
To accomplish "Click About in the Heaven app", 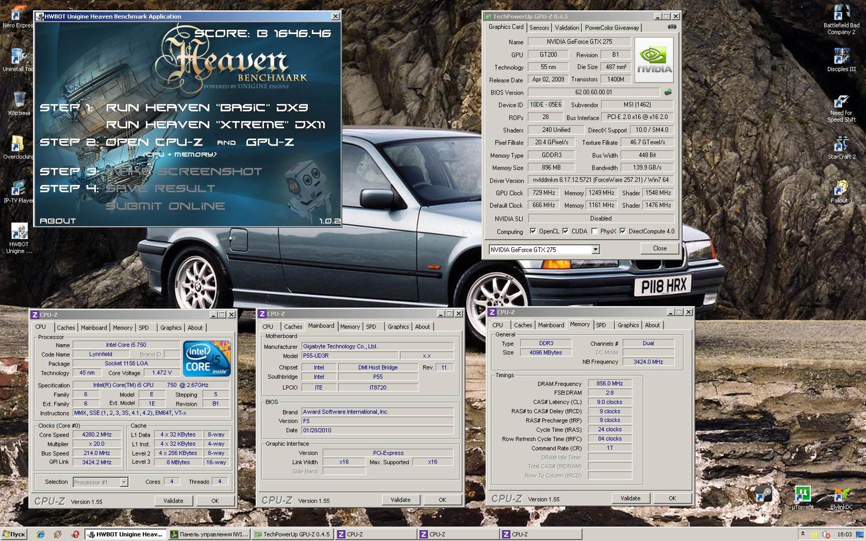I will 58,221.
